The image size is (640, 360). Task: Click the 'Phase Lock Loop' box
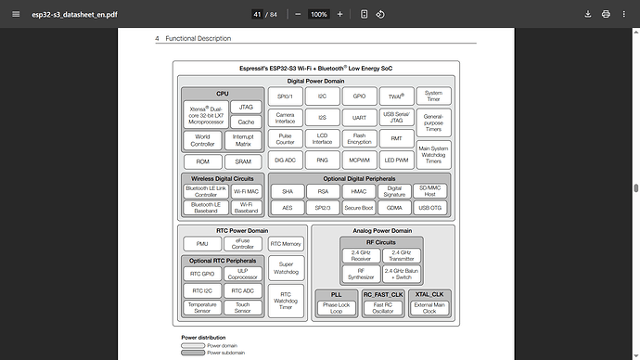click(x=337, y=308)
